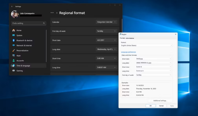Open Long time dropdown in Settings
This screenshot has width=198, height=116.
click(x=106, y=67)
